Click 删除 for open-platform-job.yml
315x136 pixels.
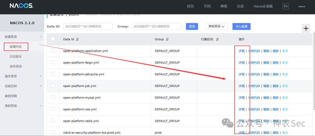point(276,86)
